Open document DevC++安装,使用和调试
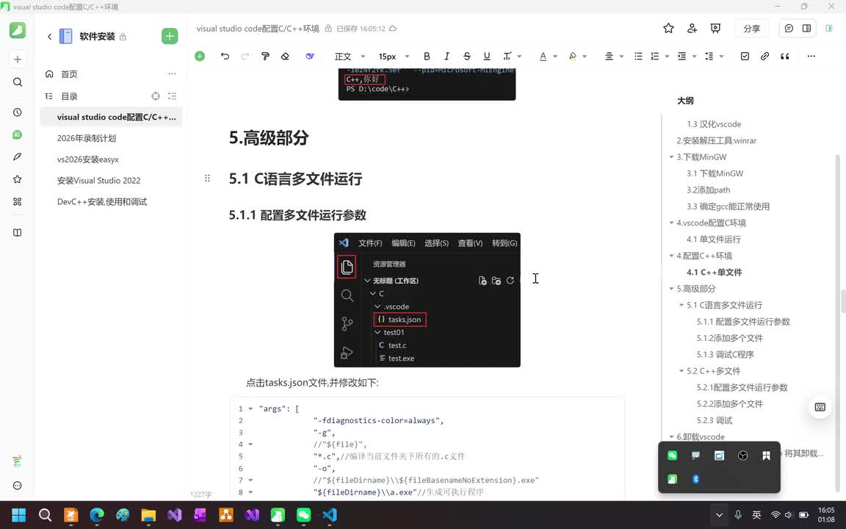 [102, 201]
